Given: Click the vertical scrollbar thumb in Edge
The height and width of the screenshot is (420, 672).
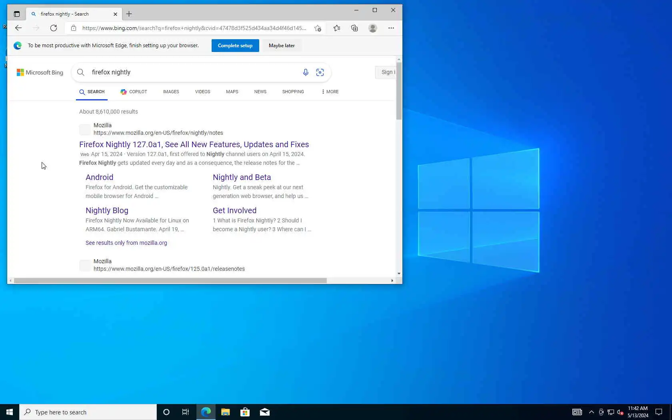Looking at the screenshot, I should (399, 91).
